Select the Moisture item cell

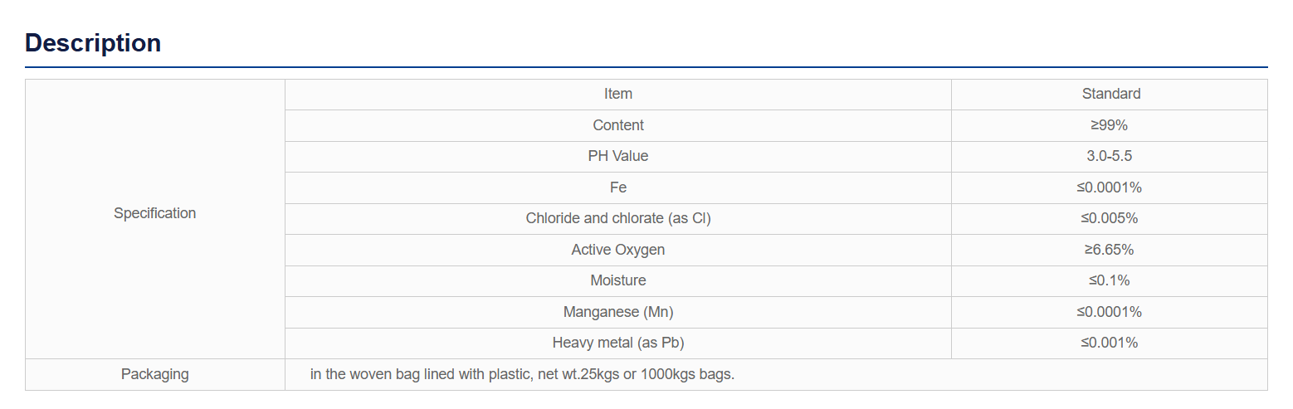[618, 280]
